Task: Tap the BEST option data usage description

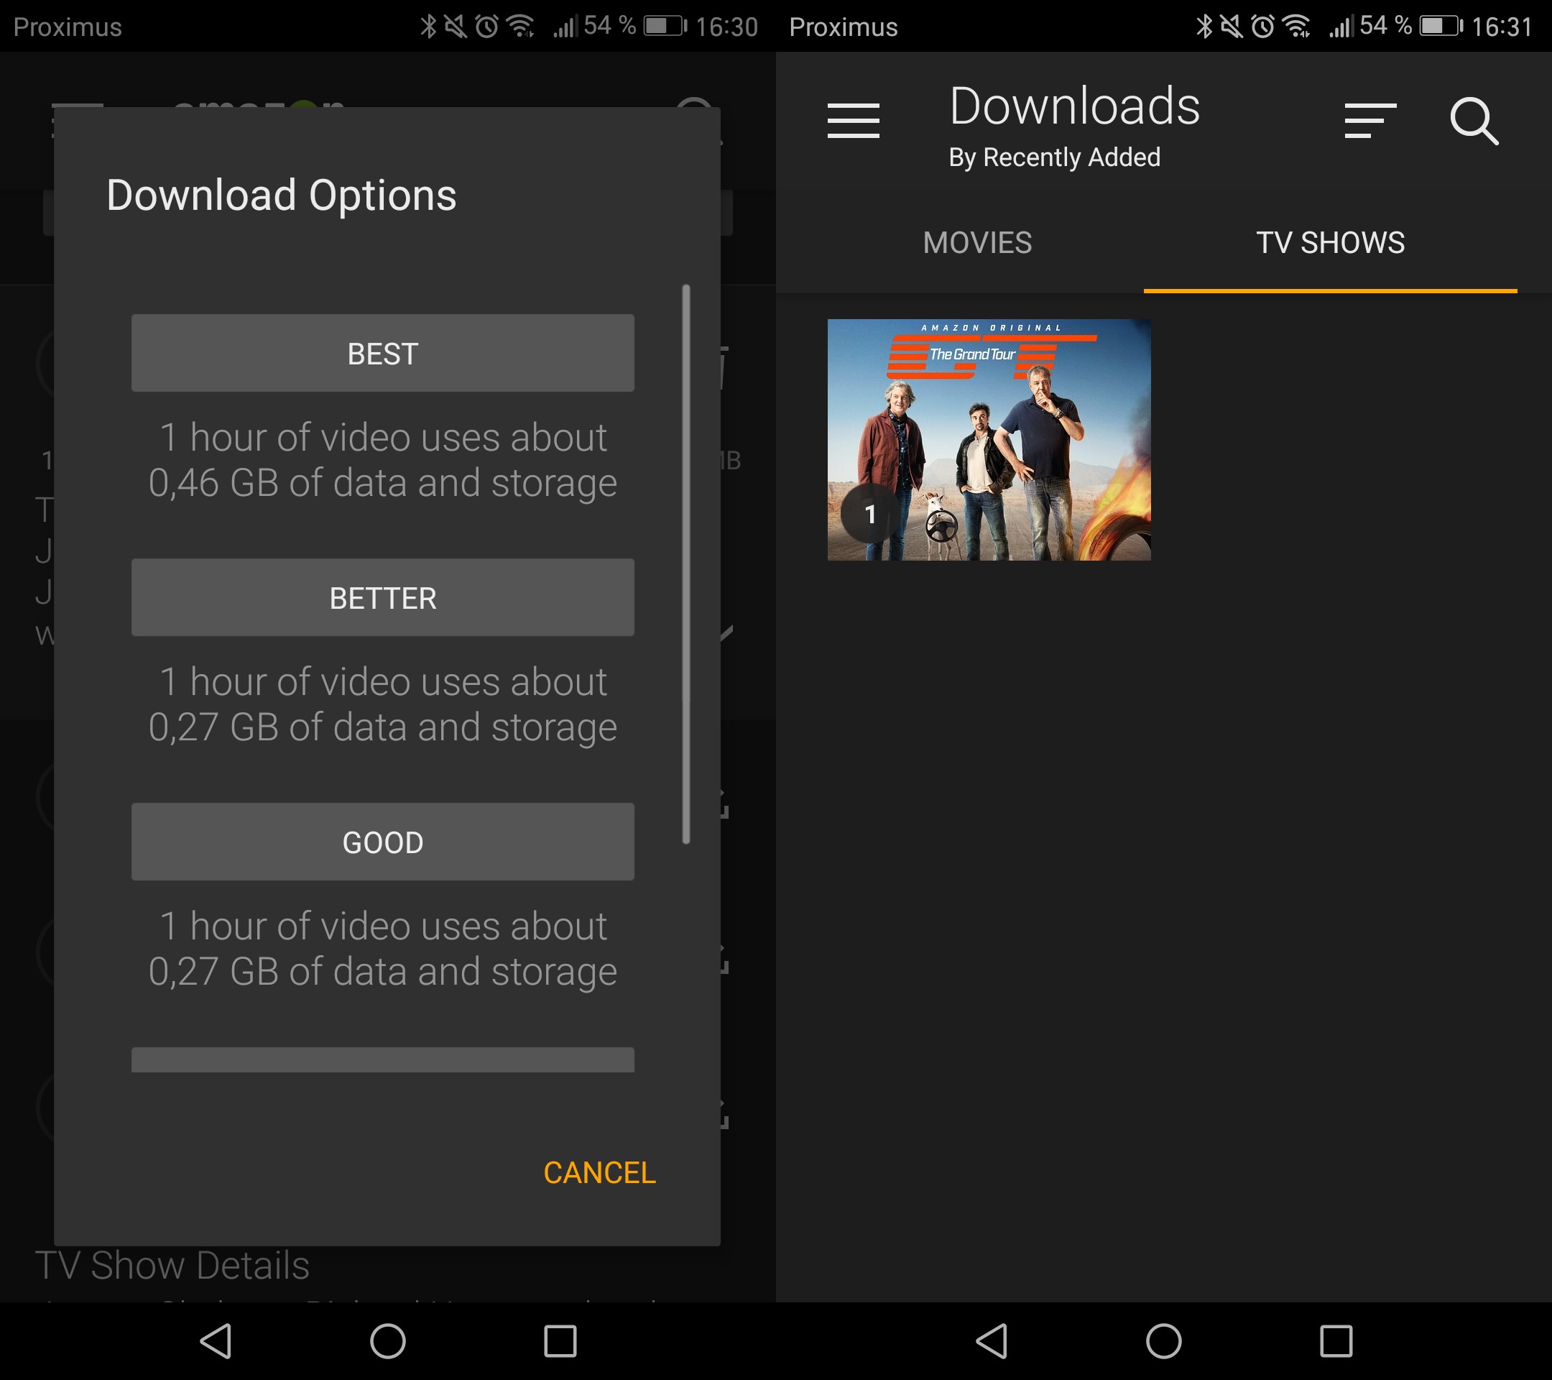Action: [383, 460]
